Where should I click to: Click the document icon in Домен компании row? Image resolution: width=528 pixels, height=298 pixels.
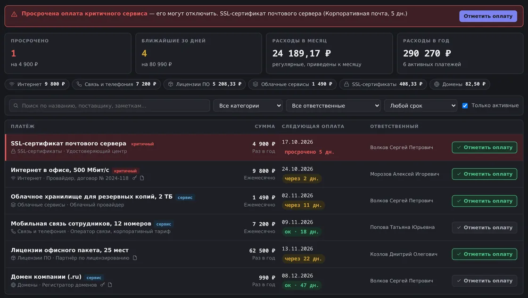point(110,284)
